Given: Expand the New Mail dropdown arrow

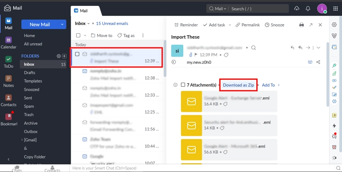Looking at the screenshot, I should click(x=62, y=25).
